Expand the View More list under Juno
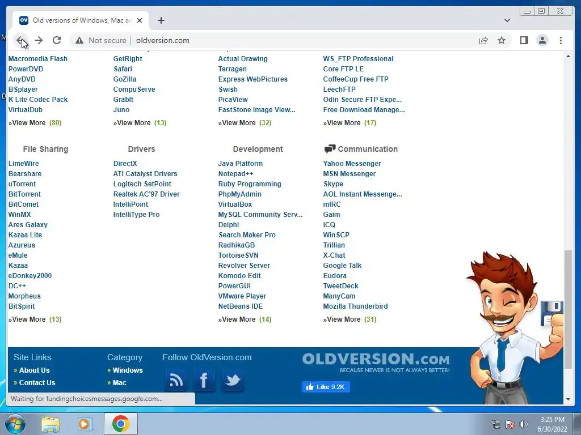This screenshot has width=581, height=435. (x=140, y=123)
